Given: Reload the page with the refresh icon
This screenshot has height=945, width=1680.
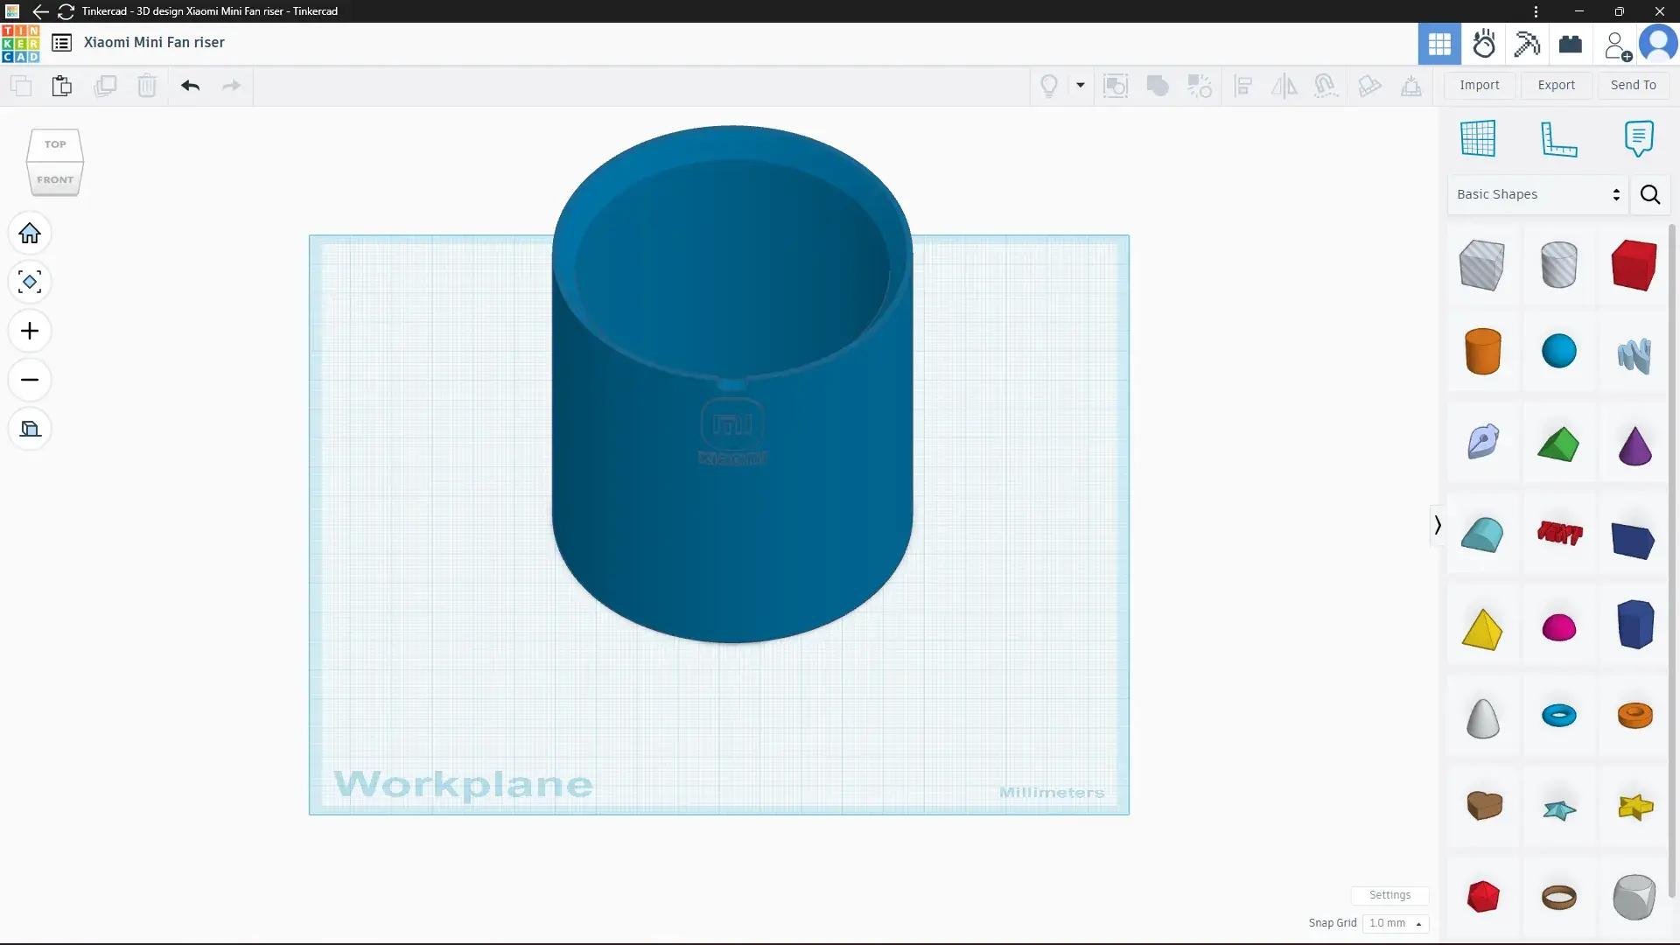Looking at the screenshot, I should pyautogui.click(x=66, y=11).
